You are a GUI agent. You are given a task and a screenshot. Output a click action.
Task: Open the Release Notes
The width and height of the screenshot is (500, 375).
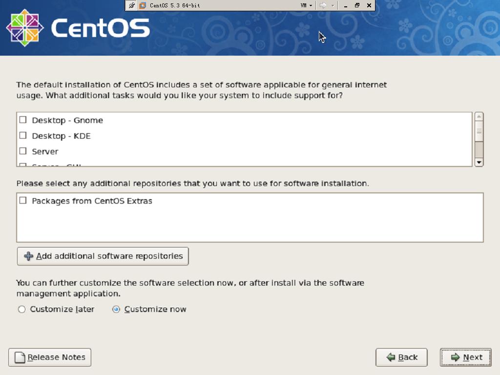pyautogui.click(x=50, y=357)
